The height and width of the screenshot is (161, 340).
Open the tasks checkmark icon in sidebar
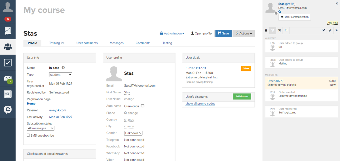(8, 63)
